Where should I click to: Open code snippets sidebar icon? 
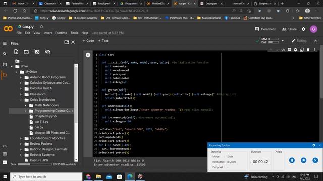point(5,146)
